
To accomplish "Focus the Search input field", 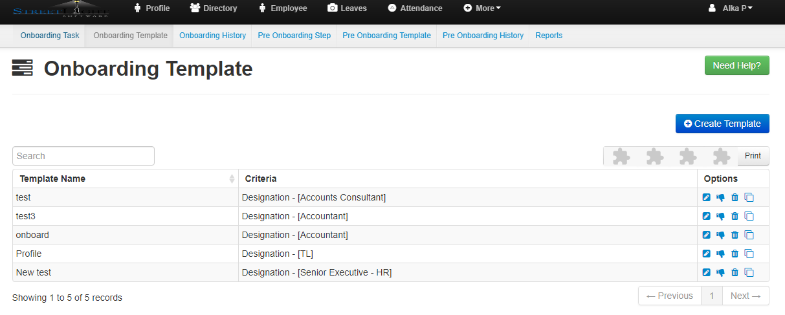I will [x=83, y=156].
